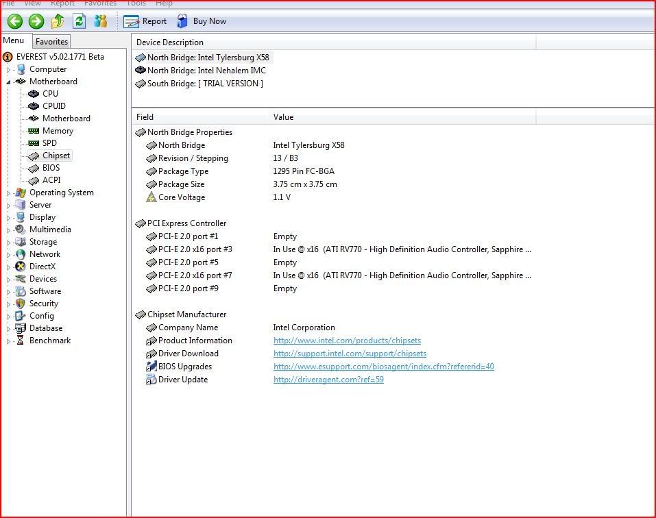Image resolution: width=656 pixels, height=518 pixels.
Task: Click the Value column header
Action: click(402, 117)
